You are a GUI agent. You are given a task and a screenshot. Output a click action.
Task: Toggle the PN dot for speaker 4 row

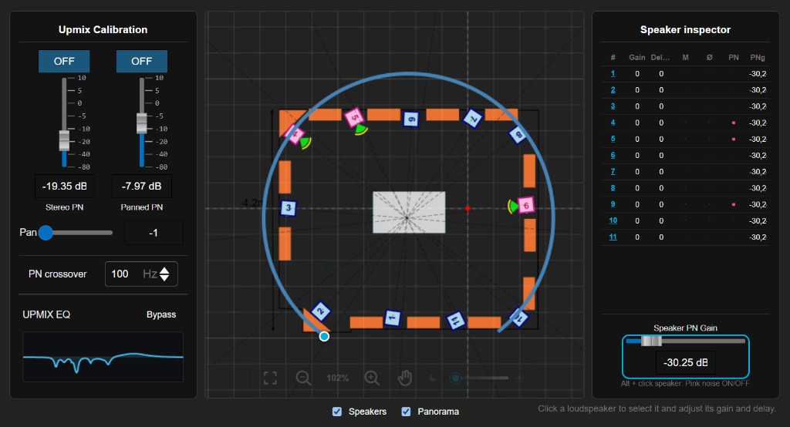coord(734,123)
